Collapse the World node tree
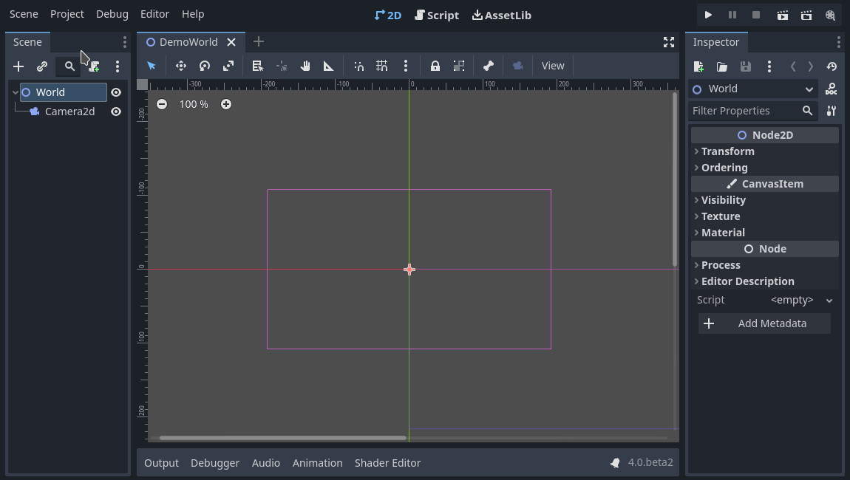Screen dimensions: 850x480 tap(16, 92)
